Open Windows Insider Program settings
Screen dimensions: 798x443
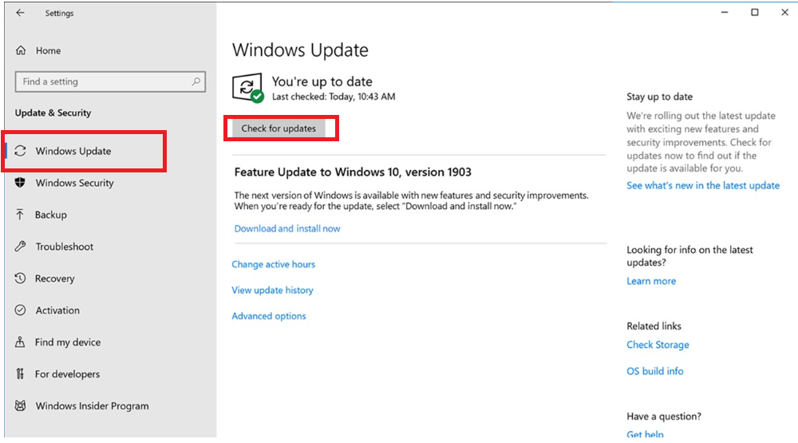pos(92,405)
